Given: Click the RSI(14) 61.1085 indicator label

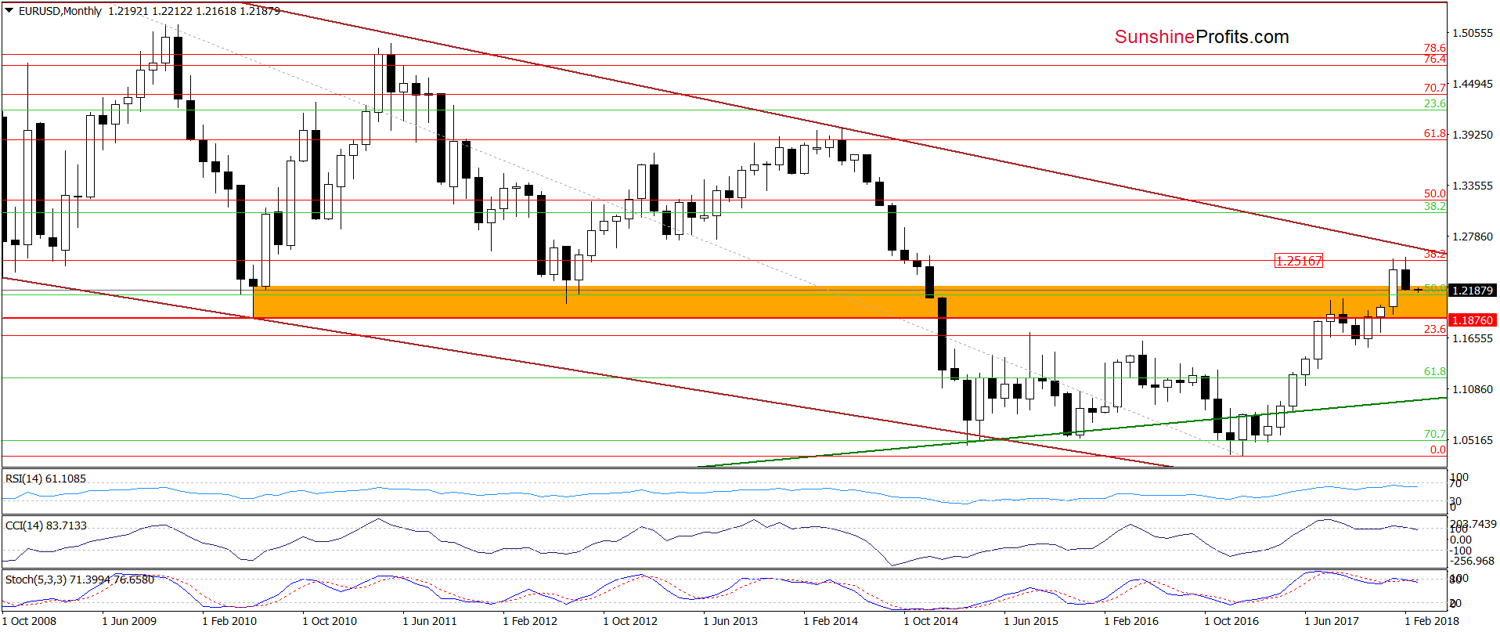Looking at the screenshot, I should [x=45, y=479].
